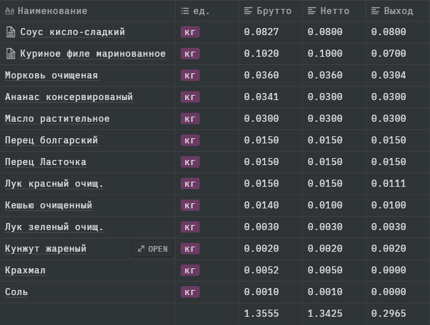Image resolution: width=430 pixels, height=325 pixels.
Task: Select the Перец болгарский row name
Action: pos(52,140)
